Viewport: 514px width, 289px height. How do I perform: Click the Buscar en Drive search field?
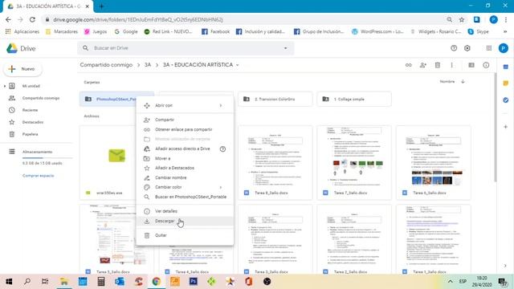(186, 48)
